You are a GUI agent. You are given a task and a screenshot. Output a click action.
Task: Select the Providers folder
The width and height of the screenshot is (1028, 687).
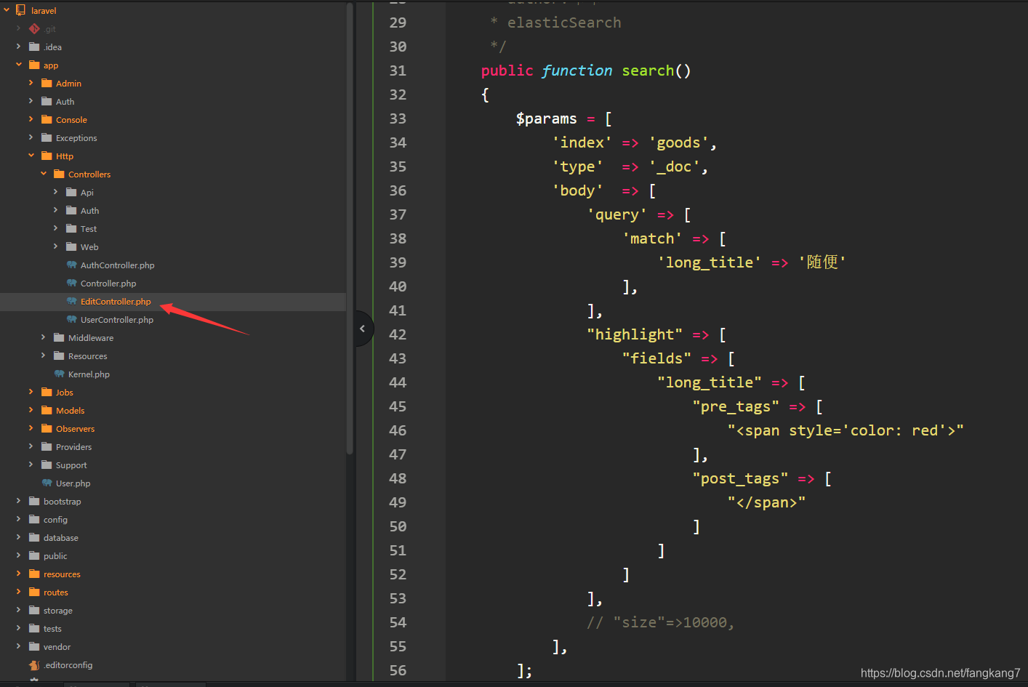point(73,447)
